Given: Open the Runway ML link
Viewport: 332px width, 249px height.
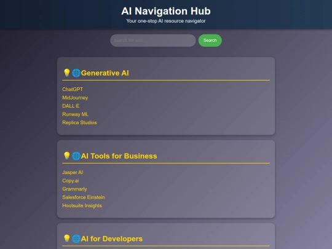Looking at the screenshot, I should click(76, 114).
